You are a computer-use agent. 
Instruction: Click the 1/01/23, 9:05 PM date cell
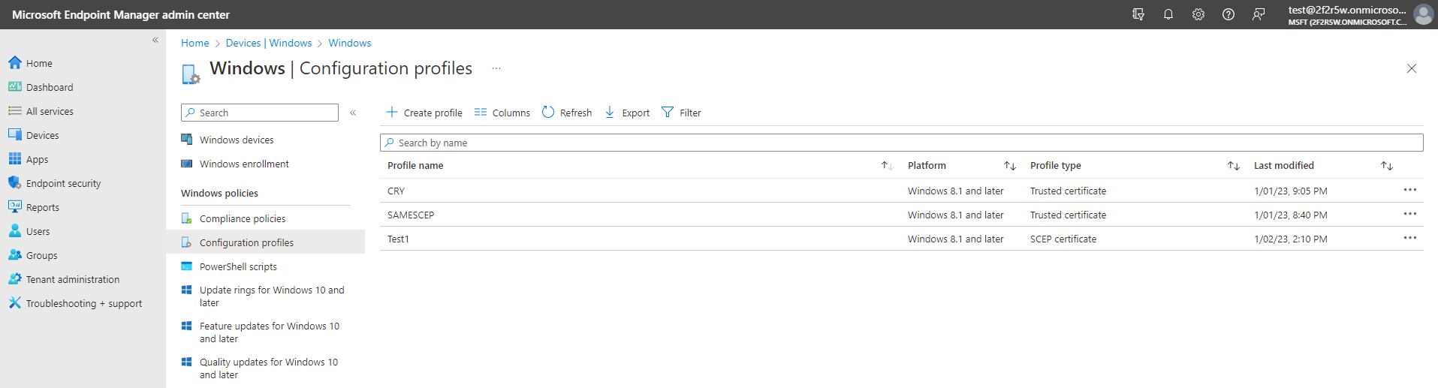(x=1291, y=191)
